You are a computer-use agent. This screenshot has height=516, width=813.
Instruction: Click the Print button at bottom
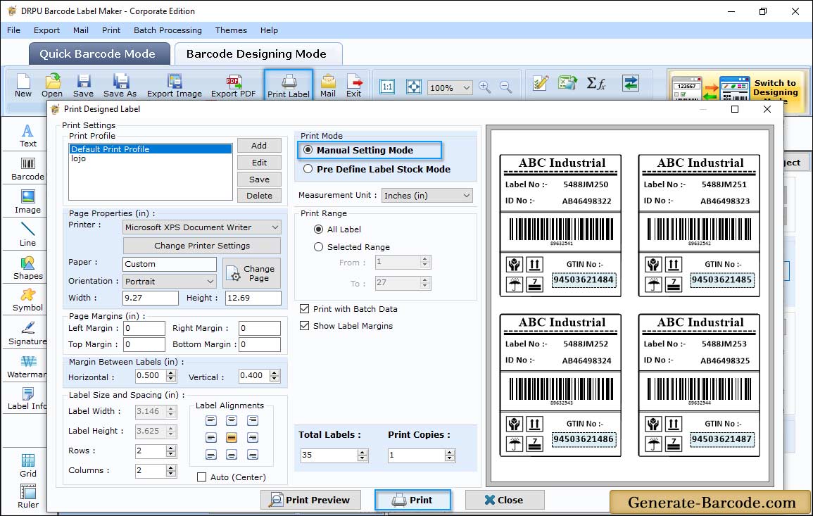click(x=412, y=500)
